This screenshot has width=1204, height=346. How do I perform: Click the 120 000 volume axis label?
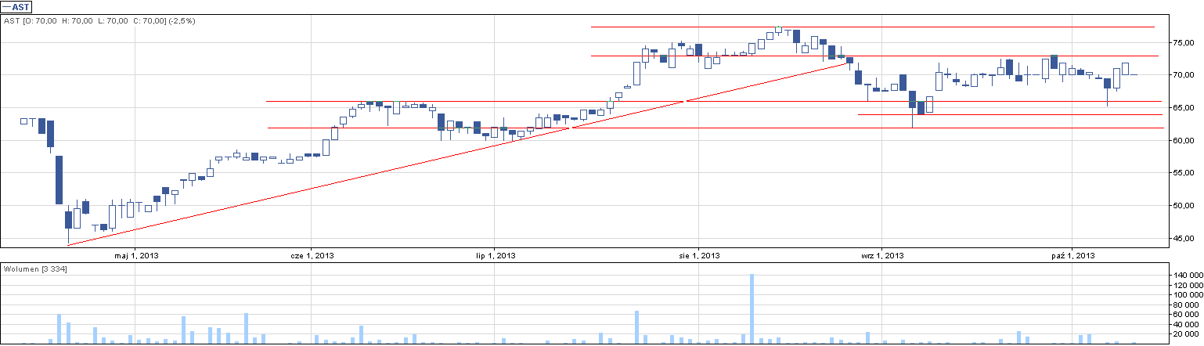point(1189,286)
